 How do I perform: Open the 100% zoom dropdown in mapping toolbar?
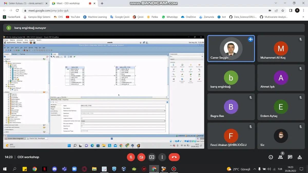click(59, 57)
